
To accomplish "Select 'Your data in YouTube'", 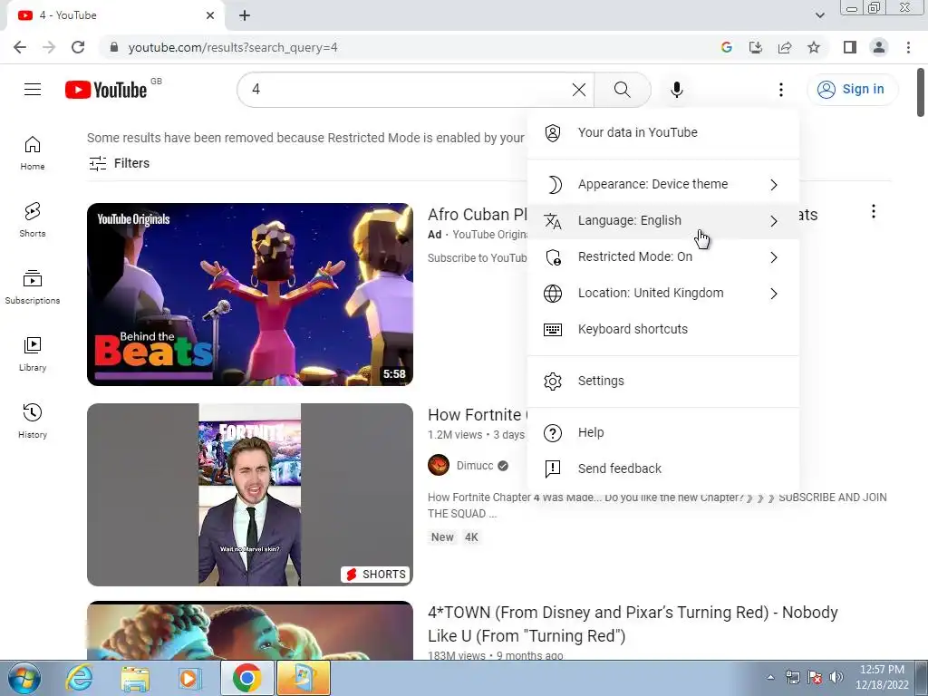I will [662, 132].
